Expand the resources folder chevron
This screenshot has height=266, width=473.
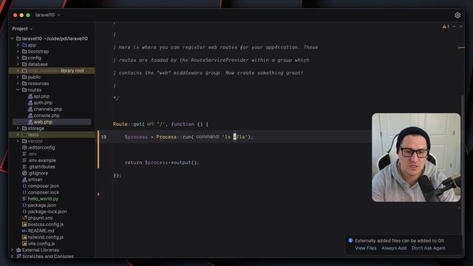click(x=18, y=83)
